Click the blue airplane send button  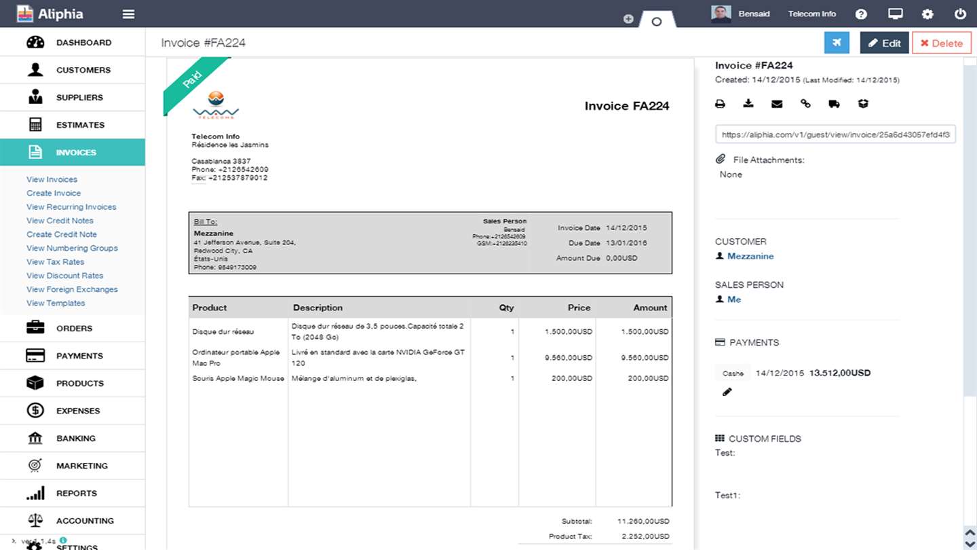(x=837, y=43)
